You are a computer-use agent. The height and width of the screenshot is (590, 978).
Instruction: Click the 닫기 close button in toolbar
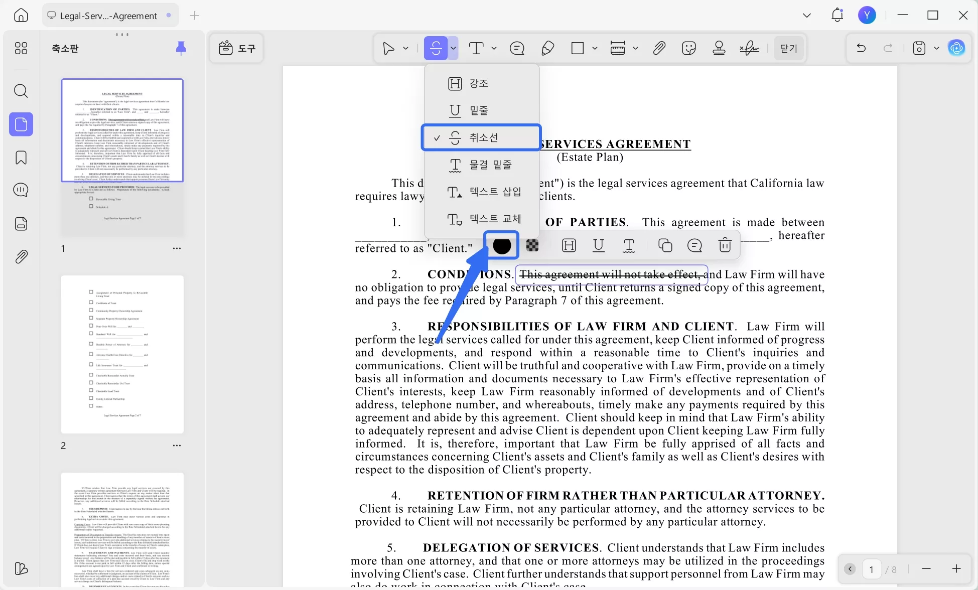(x=788, y=48)
